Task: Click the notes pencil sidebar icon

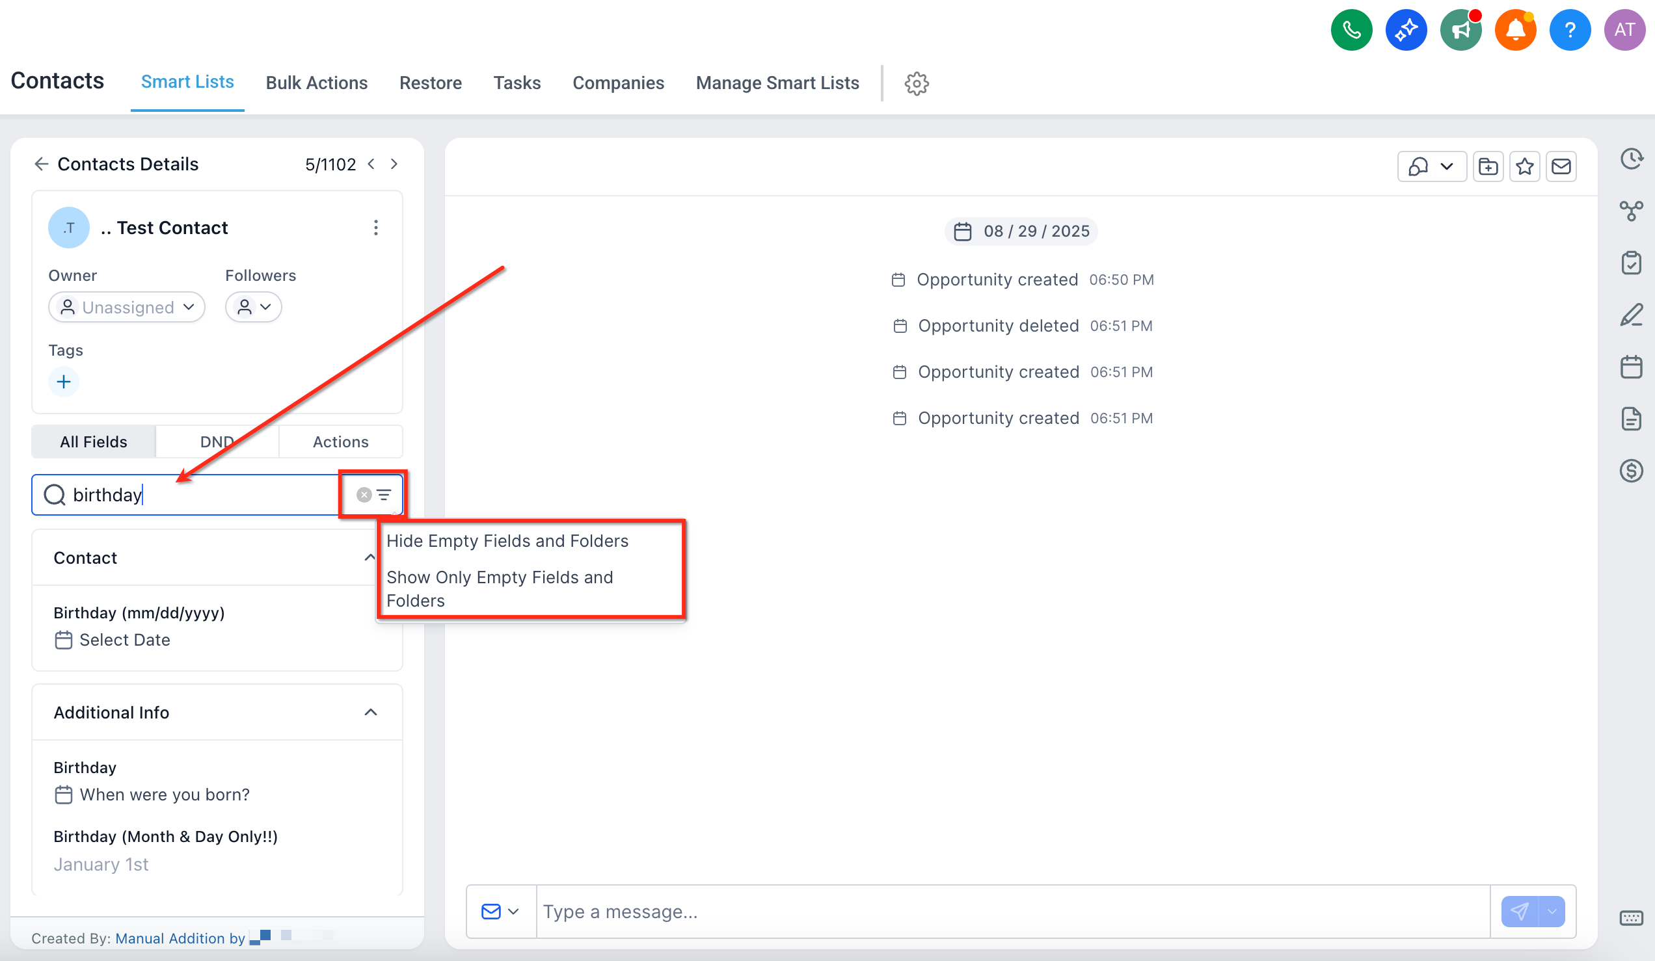Action: 1631,315
